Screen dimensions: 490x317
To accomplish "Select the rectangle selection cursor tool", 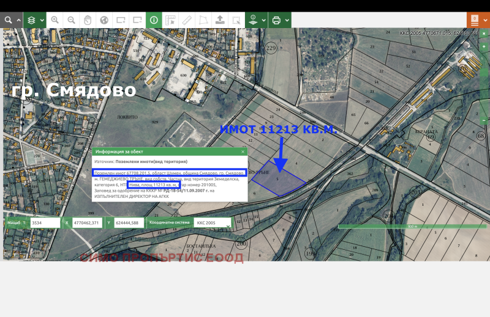I will coord(236,20).
